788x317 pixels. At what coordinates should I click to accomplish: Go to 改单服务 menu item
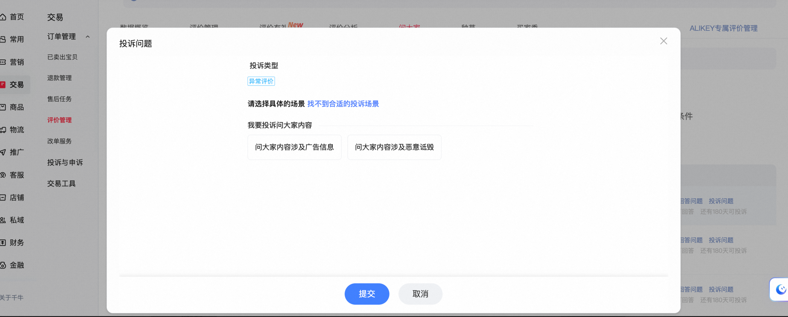[x=59, y=141]
